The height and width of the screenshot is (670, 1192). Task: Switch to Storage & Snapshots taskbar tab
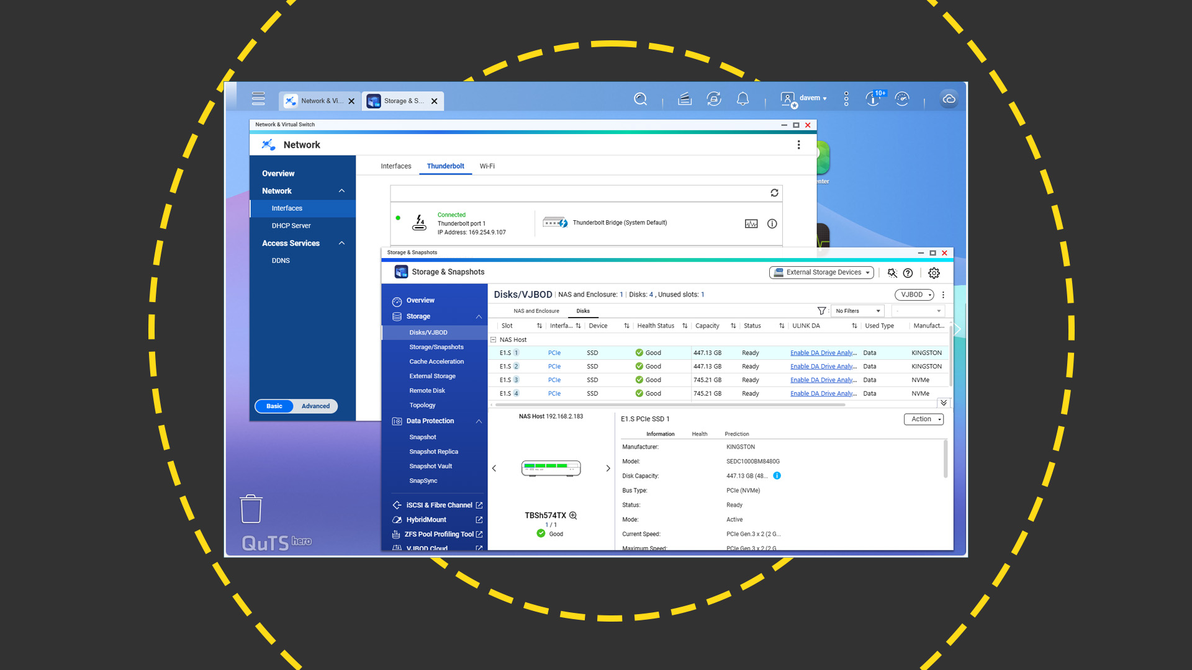pos(396,101)
